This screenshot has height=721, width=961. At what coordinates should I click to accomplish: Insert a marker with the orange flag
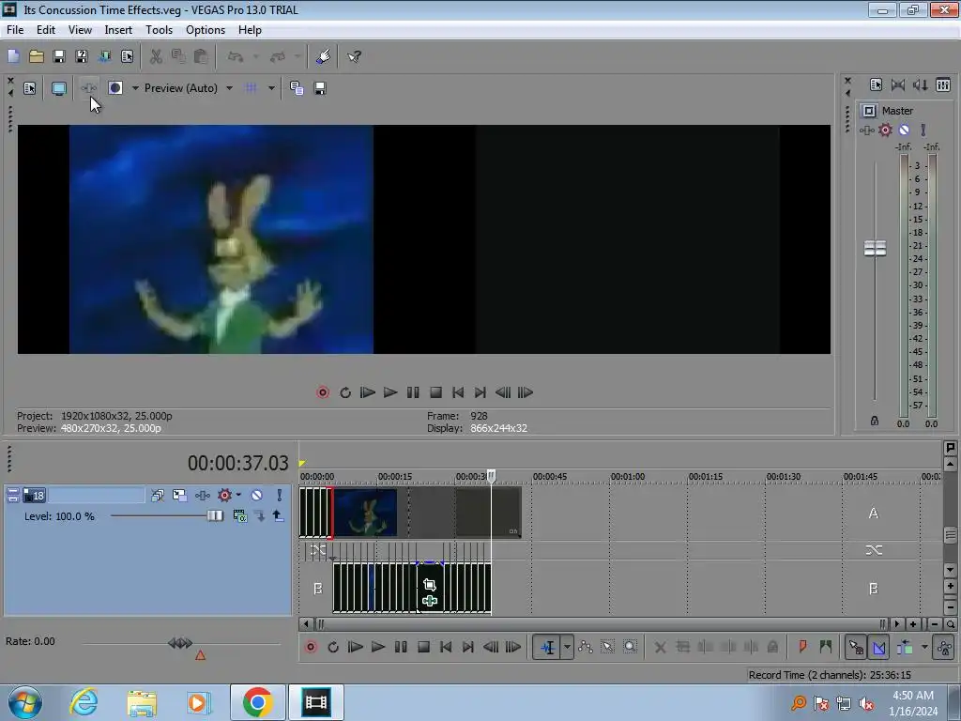point(802,648)
